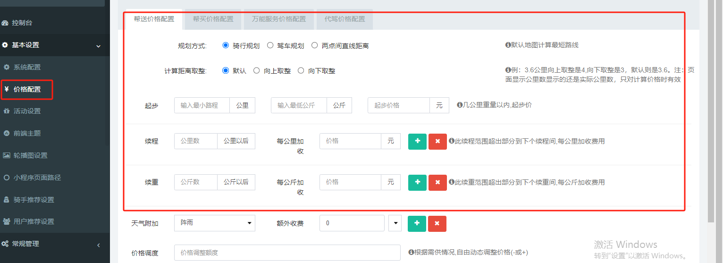Click the gear icon beside 基本设置

5,45
